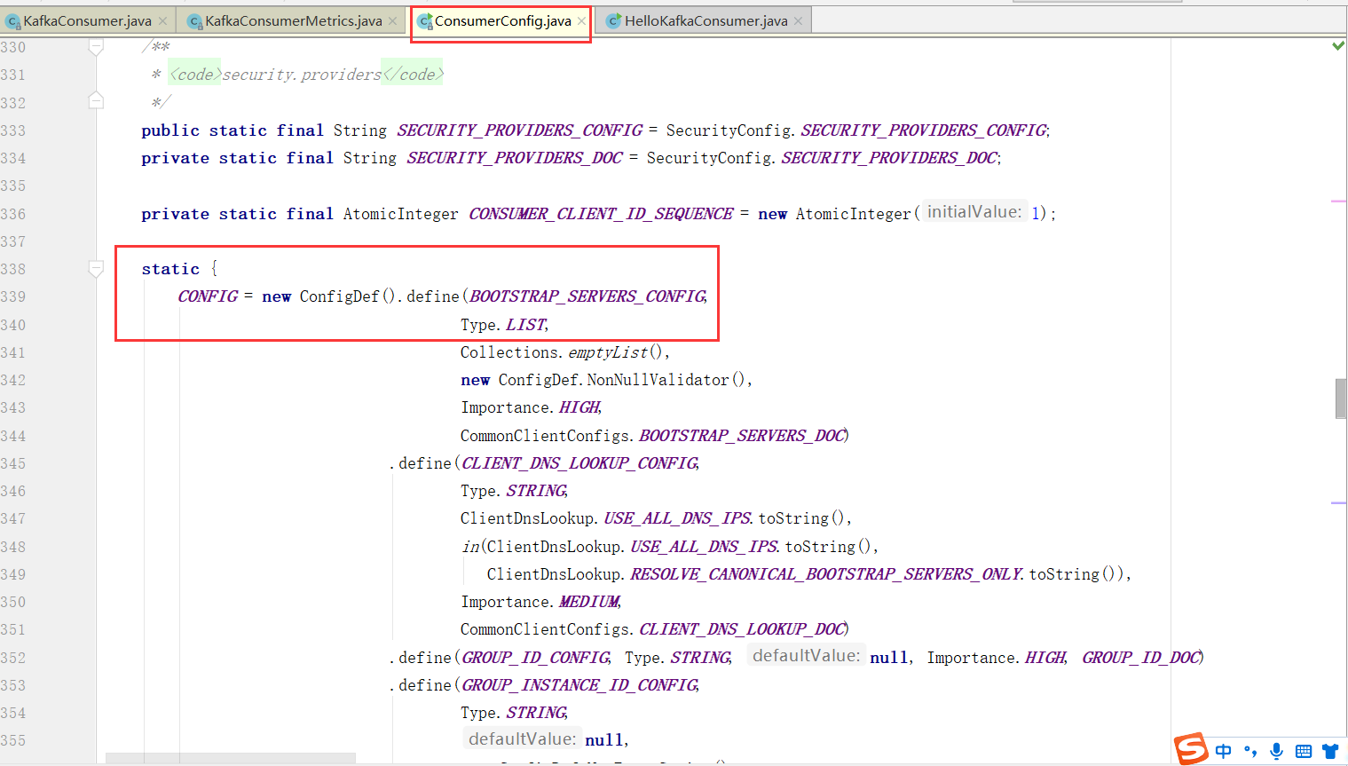The height and width of the screenshot is (766, 1348).
Task: Click the horizontal scrollbar at the bottom
Action: pyautogui.click(x=231, y=759)
